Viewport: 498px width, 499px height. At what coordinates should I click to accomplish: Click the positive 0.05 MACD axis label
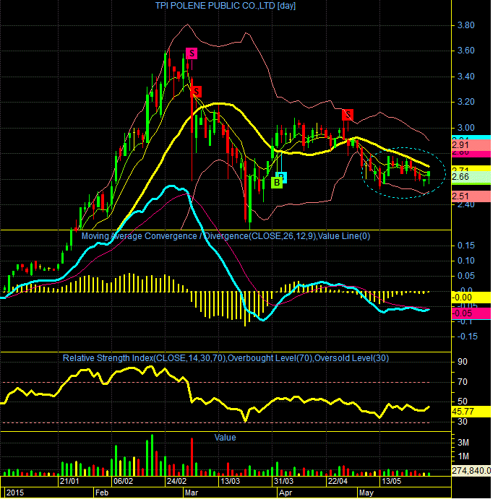(465, 276)
